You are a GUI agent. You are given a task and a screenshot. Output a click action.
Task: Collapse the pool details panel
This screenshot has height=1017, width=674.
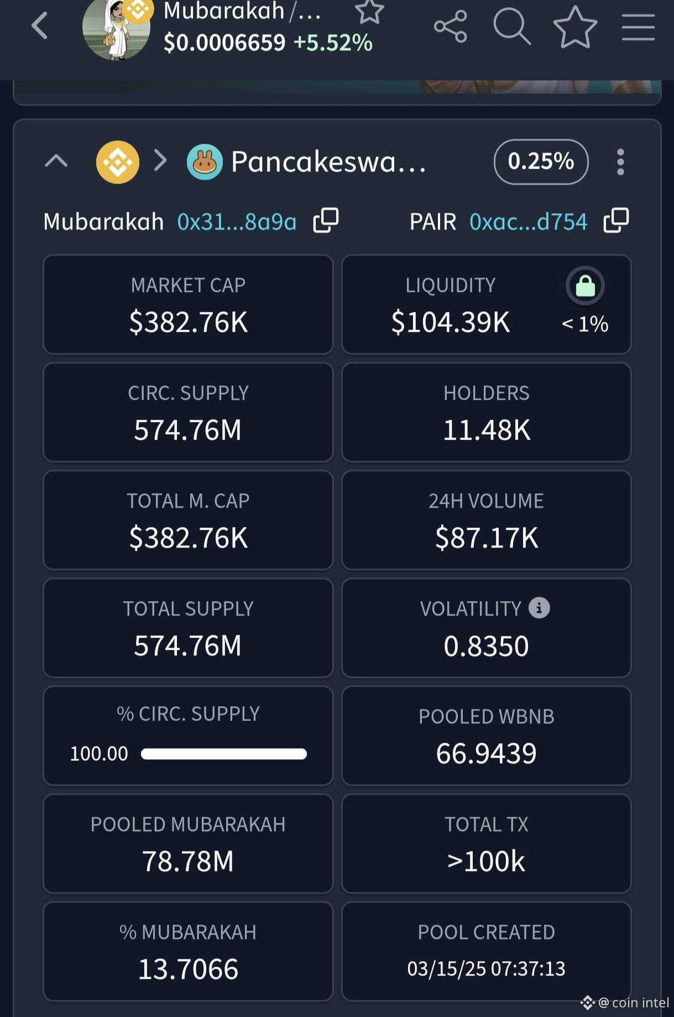tap(56, 161)
